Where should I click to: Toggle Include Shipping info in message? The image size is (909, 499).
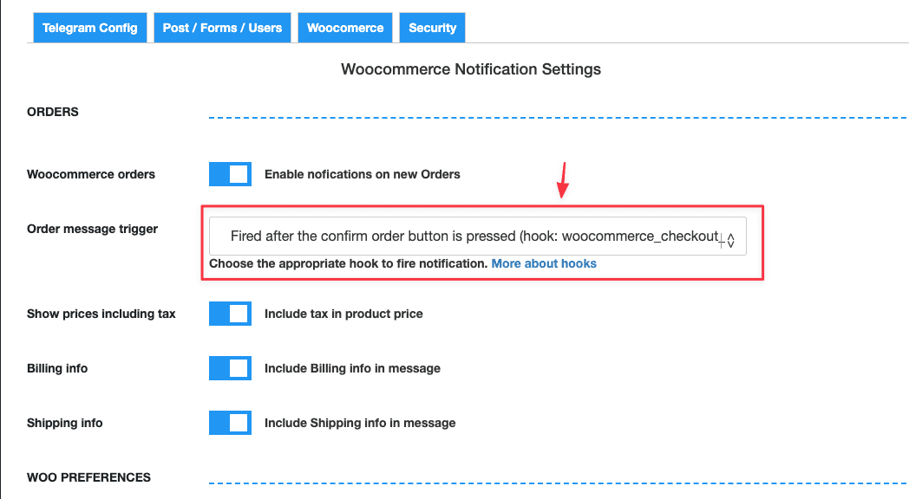tap(229, 422)
